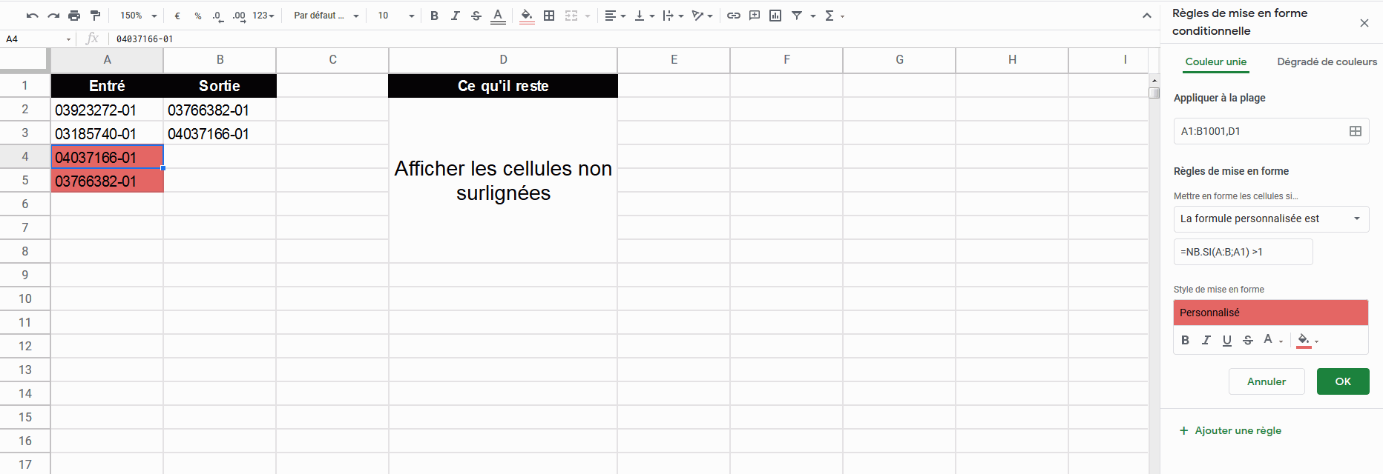Select column D header

tap(503, 60)
